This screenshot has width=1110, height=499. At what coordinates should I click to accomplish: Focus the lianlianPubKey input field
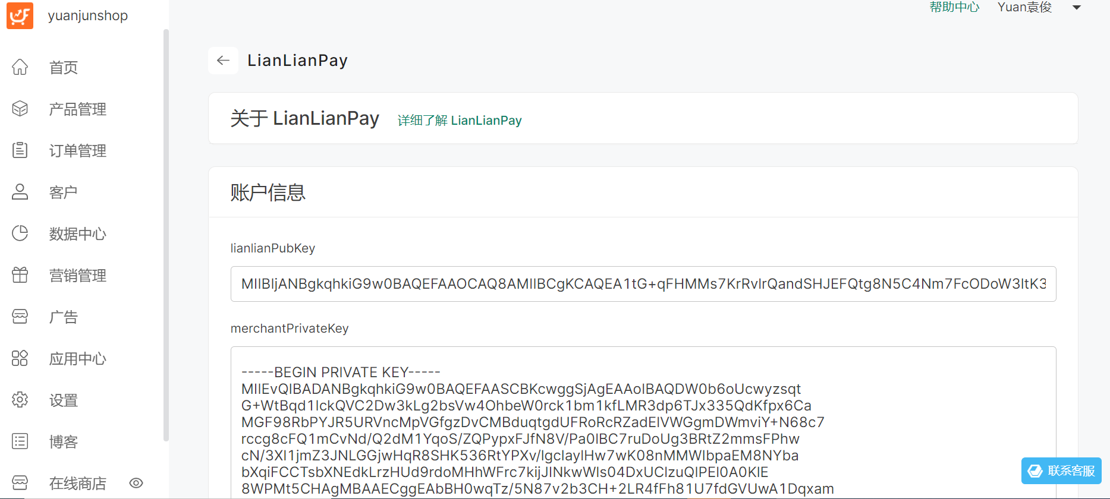[x=643, y=284]
